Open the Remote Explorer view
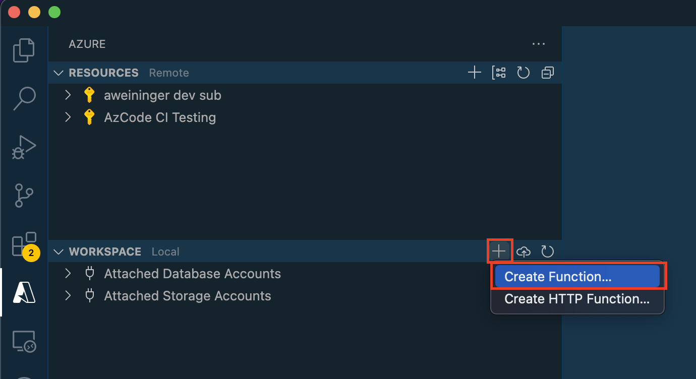Screen dimensions: 696x379 coord(24,341)
